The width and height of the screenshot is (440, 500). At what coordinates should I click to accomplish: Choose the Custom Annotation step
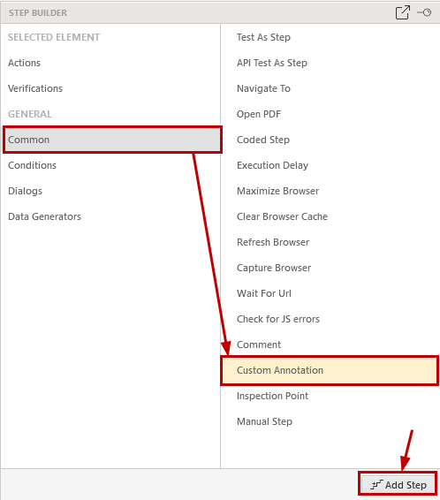[330, 370]
